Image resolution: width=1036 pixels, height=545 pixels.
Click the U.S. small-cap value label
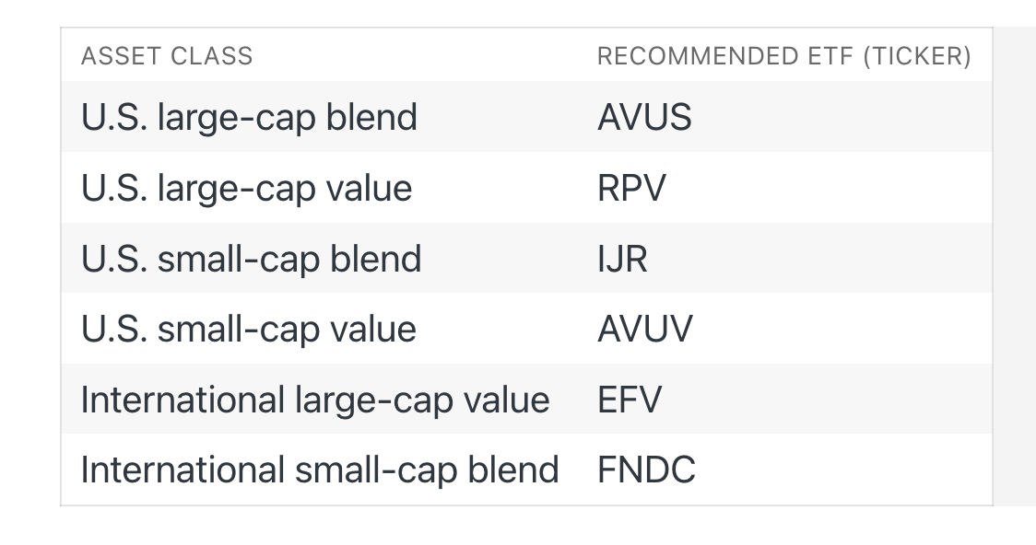249,329
